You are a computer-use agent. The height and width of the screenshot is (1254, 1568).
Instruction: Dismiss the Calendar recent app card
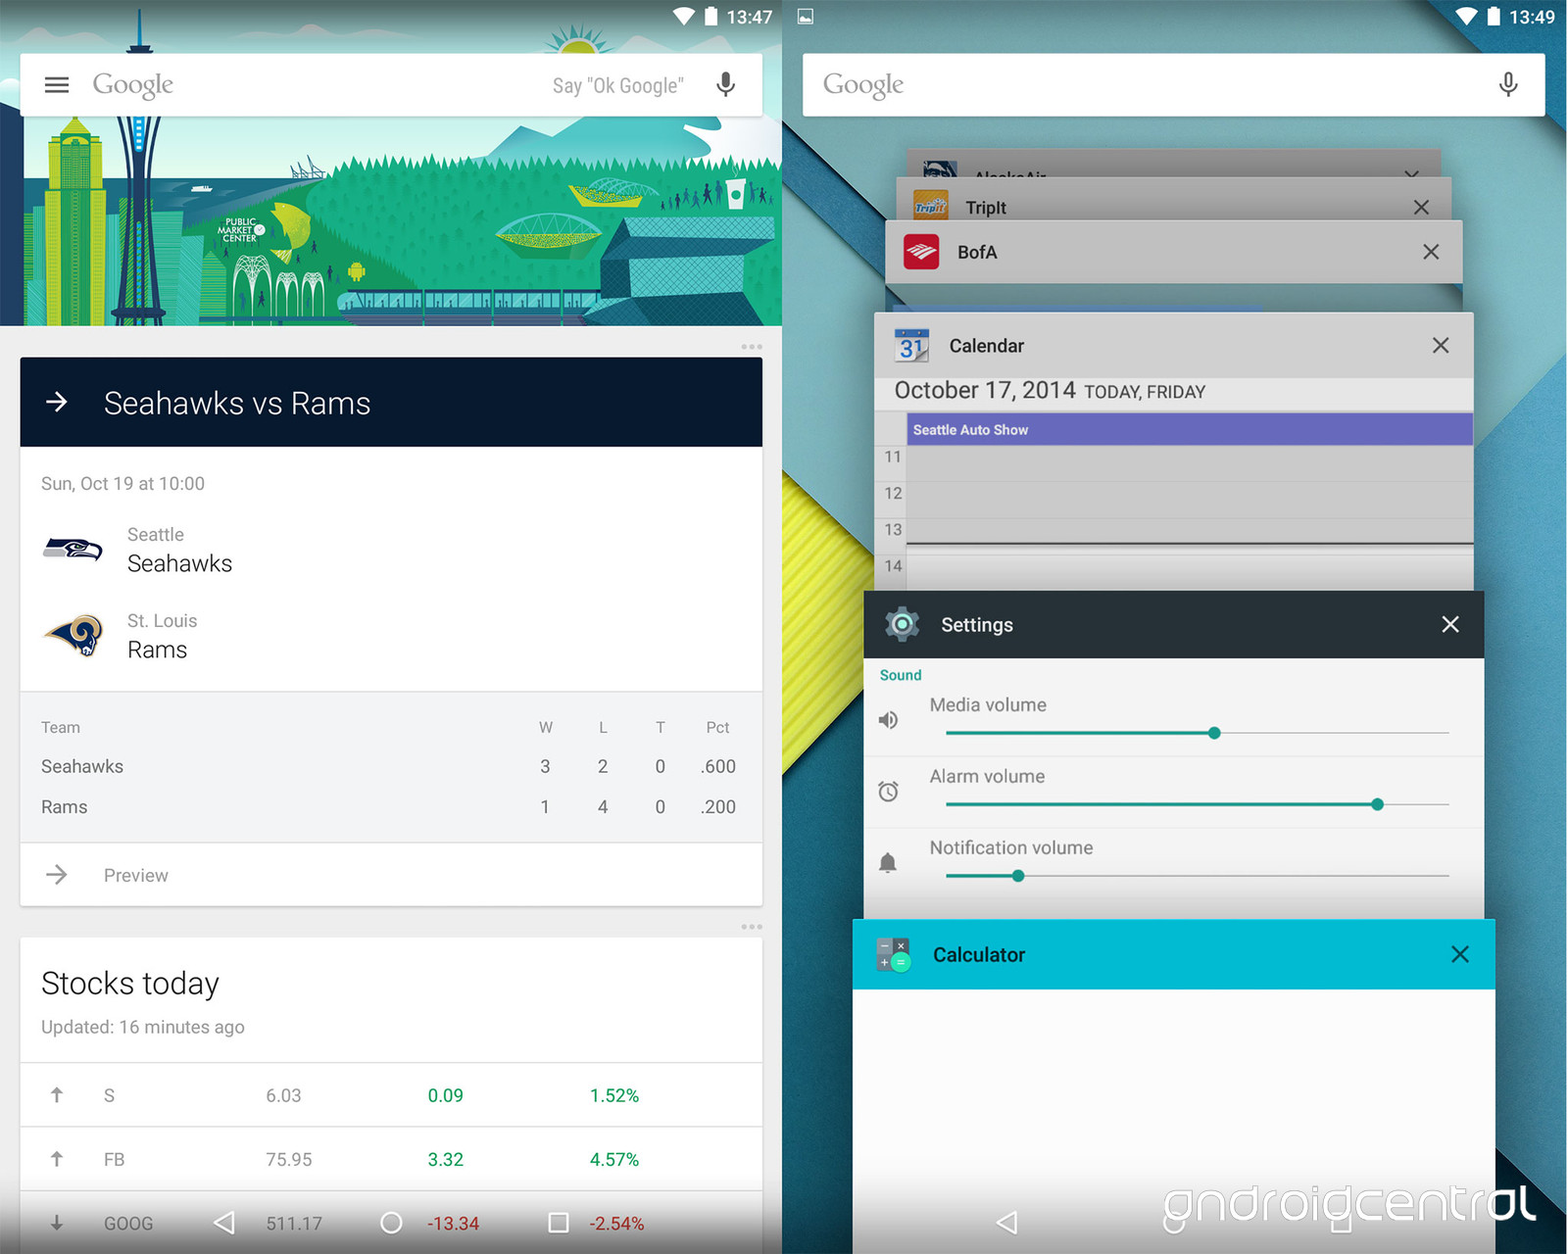coord(1441,345)
